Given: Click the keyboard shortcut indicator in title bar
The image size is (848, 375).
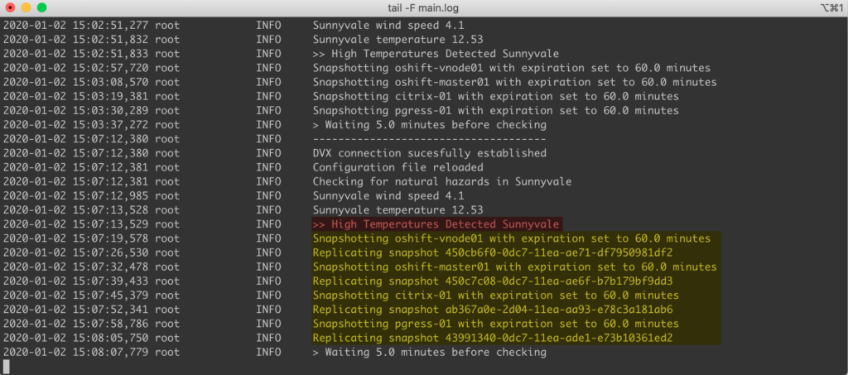Looking at the screenshot, I should (x=831, y=7).
